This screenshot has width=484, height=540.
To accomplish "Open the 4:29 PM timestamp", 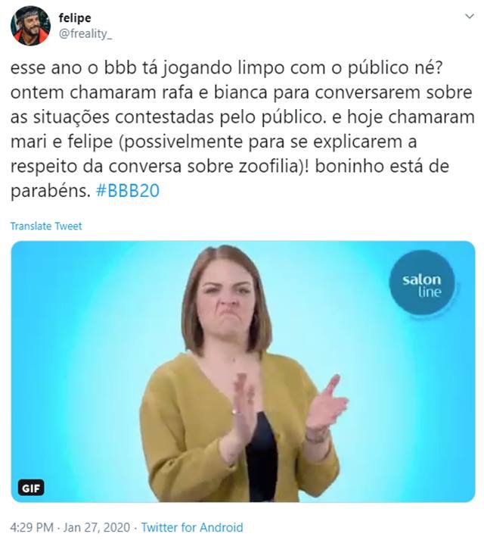I will click(x=32, y=527).
